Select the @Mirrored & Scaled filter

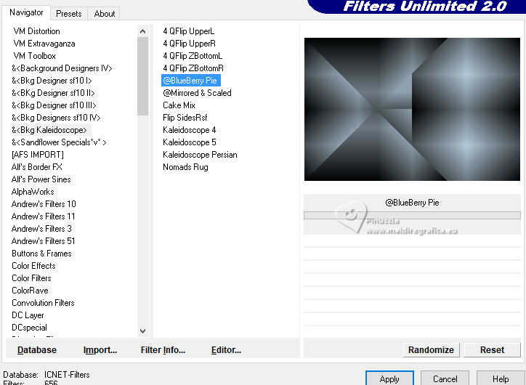(x=198, y=93)
